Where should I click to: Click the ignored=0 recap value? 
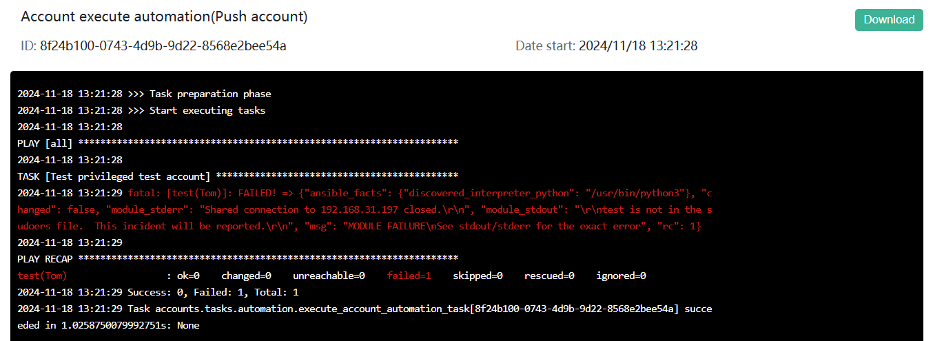click(621, 276)
